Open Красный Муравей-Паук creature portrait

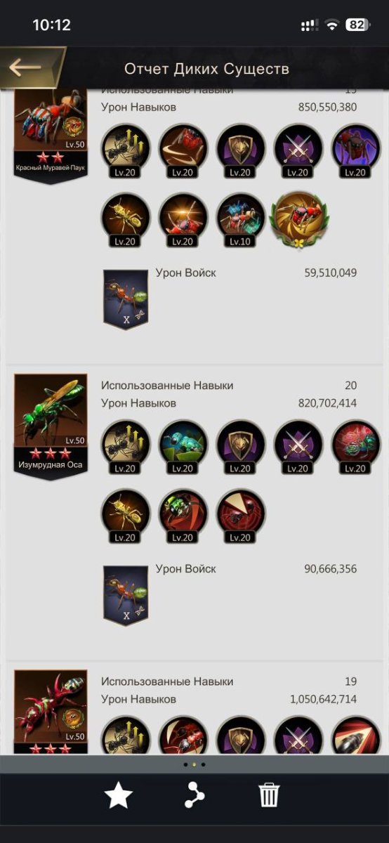(x=51, y=133)
